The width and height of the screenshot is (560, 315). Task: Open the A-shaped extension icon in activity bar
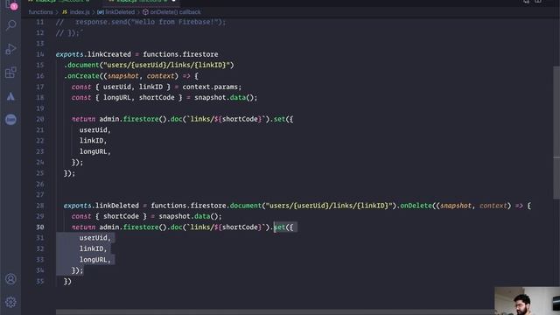[x=10, y=96]
